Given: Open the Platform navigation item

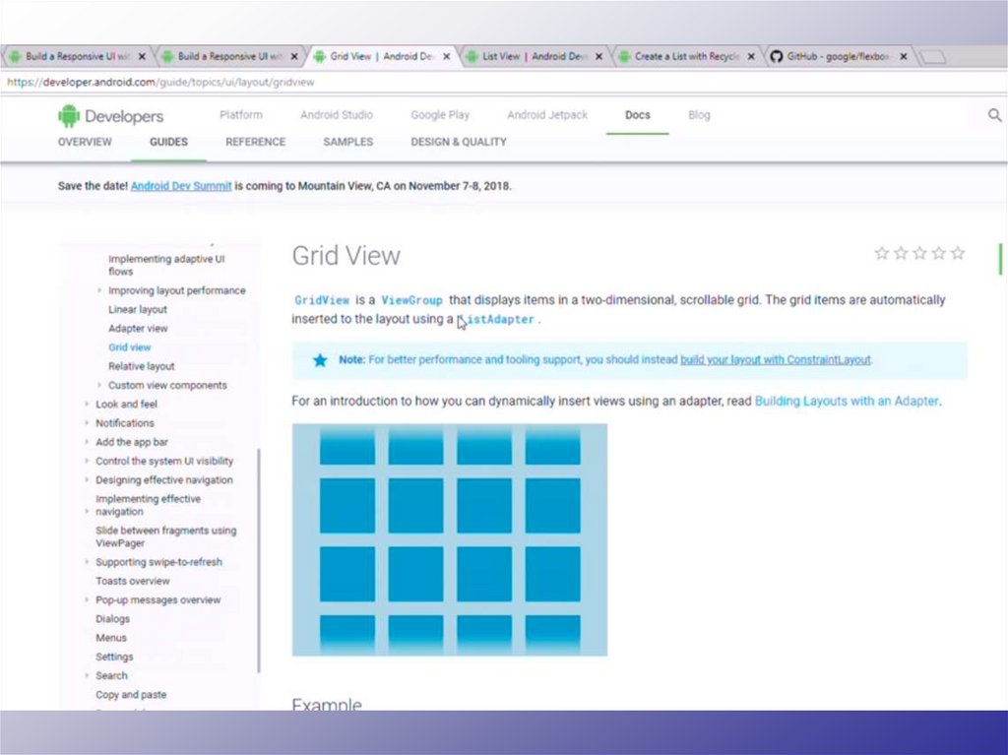Looking at the screenshot, I should tap(241, 115).
